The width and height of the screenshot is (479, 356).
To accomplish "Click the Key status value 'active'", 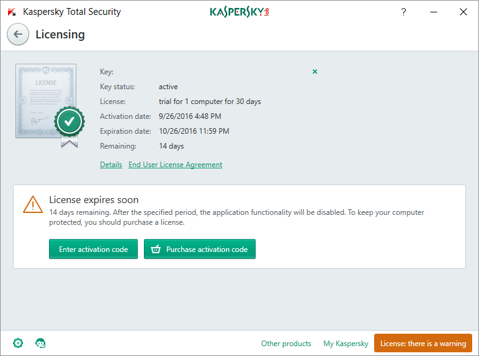I will [168, 87].
